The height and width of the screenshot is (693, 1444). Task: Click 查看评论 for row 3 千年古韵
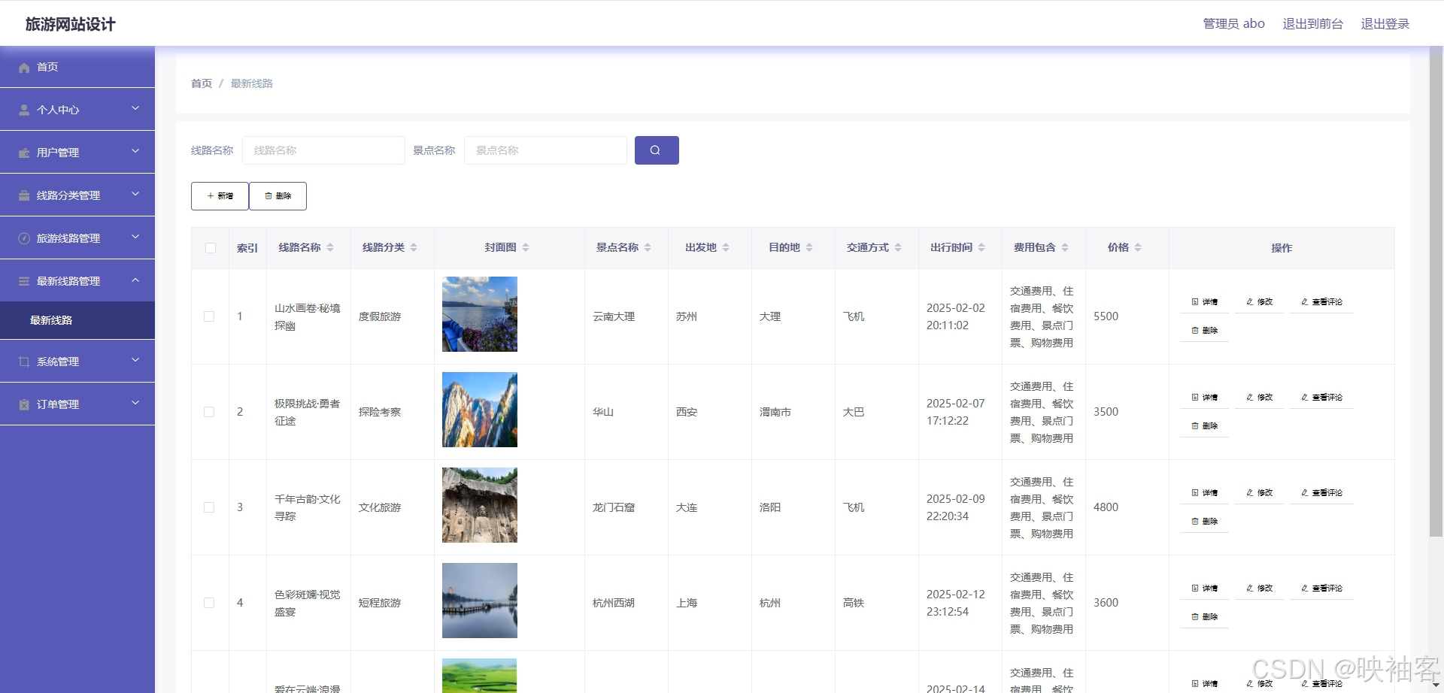pos(1321,493)
